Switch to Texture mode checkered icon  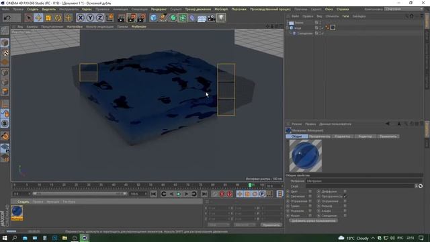[x=5, y=52]
